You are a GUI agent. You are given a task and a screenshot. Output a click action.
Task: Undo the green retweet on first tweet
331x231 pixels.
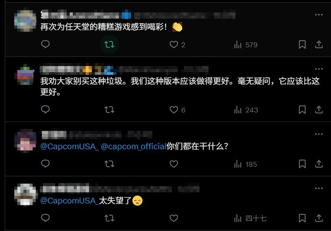(x=109, y=45)
